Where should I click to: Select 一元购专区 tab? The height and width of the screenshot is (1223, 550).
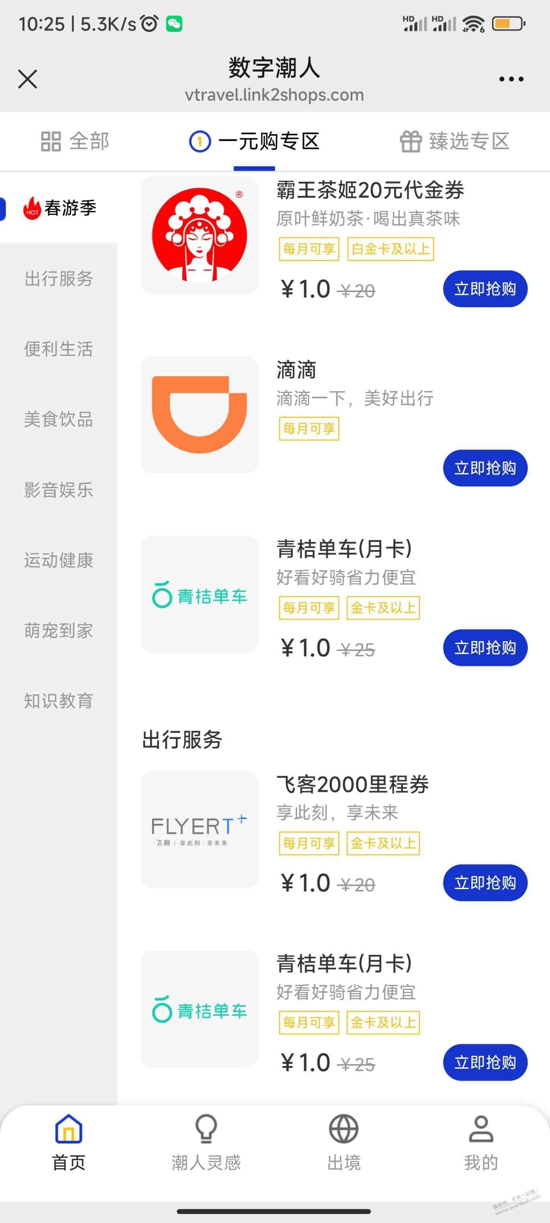[255, 141]
